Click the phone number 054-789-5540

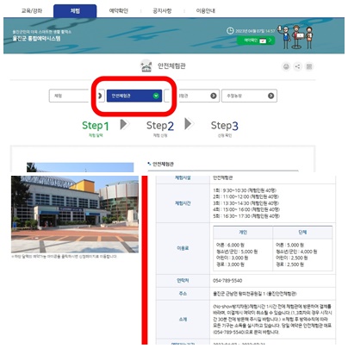pos(227,281)
